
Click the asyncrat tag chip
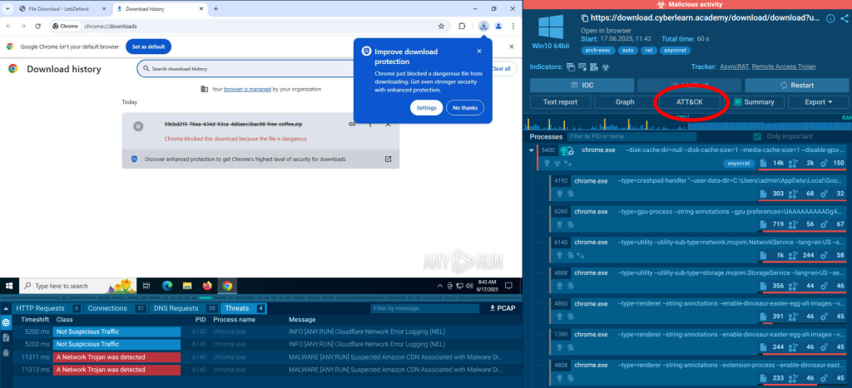click(675, 51)
